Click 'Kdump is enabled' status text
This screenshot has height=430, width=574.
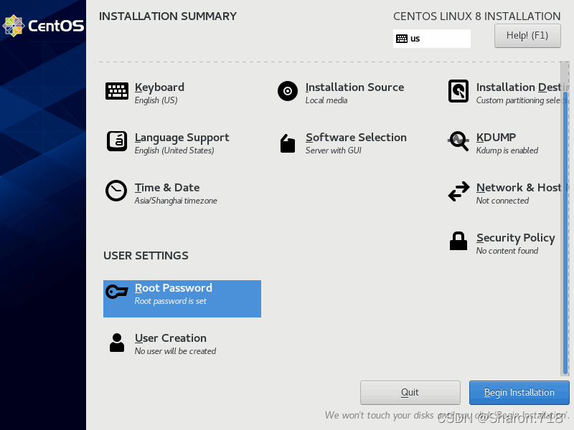[x=507, y=150]
